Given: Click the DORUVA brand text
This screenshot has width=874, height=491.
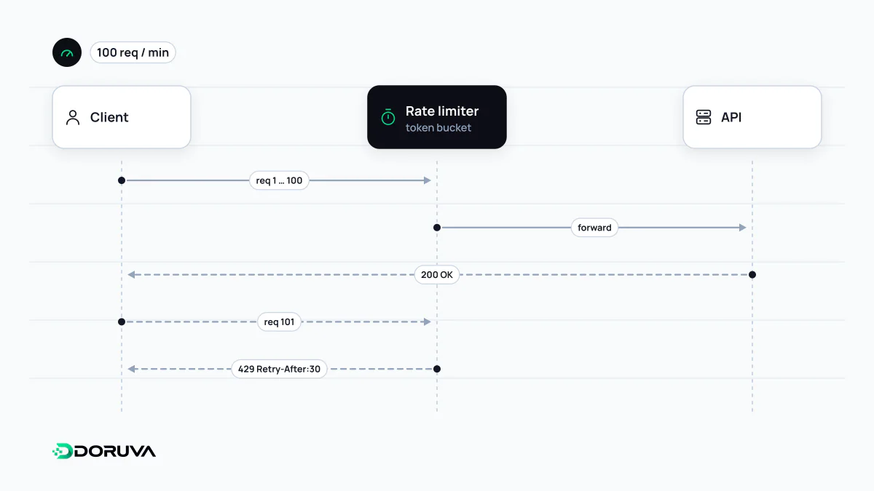Looking at the screenshot, I should click(x=115, y=451).
